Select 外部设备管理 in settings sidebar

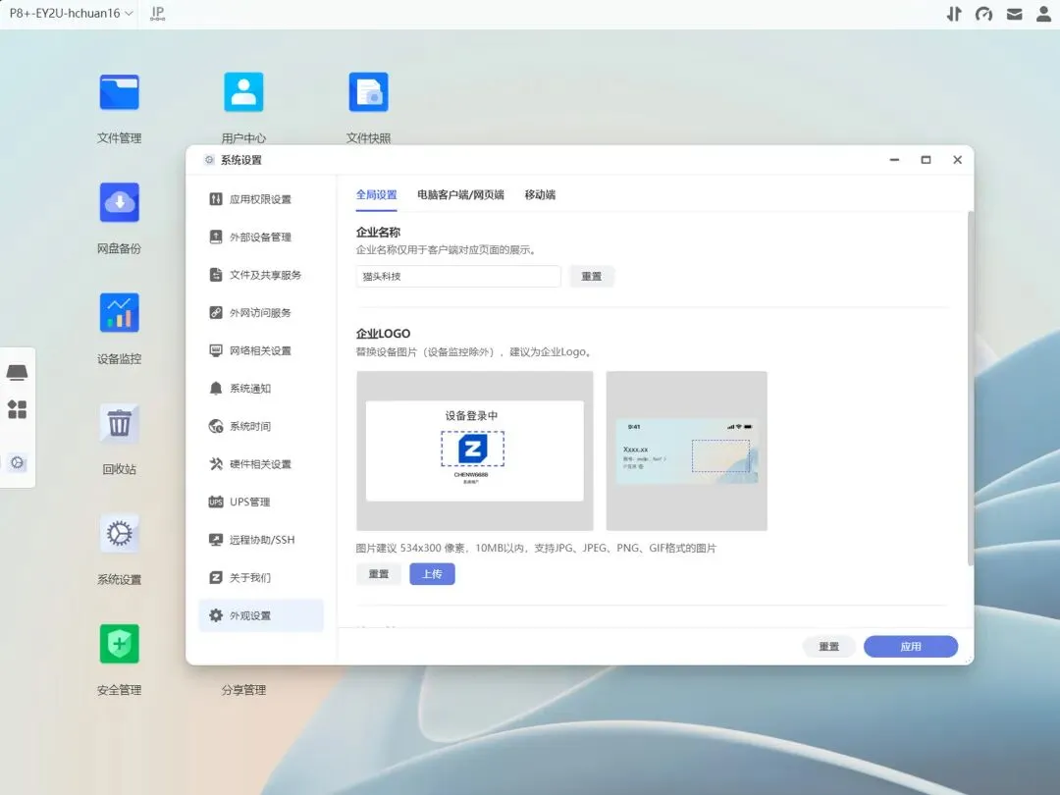pyautogui.click(x=261, y=237)
